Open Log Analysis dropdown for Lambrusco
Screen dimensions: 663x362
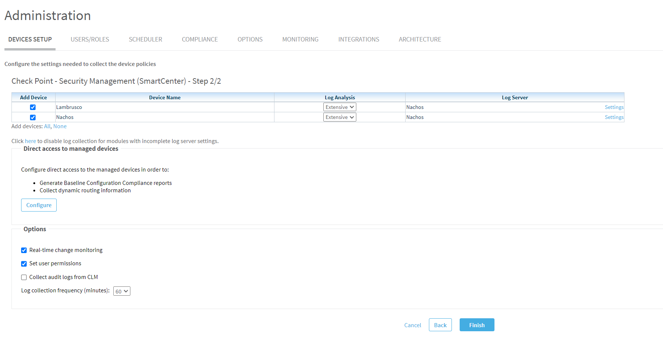pos(340,107)
